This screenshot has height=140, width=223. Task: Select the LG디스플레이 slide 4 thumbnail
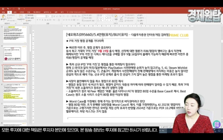pos(15,54)
